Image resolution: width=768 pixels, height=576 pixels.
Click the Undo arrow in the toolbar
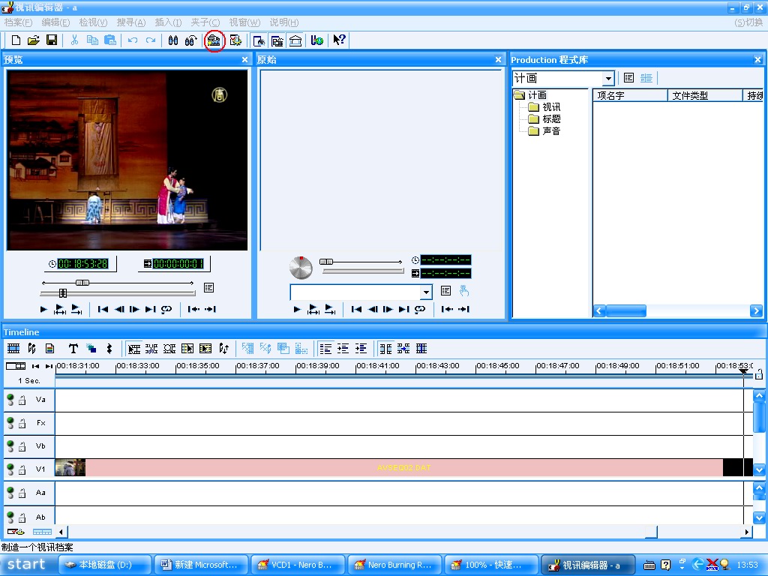click(x=133, y=40)
